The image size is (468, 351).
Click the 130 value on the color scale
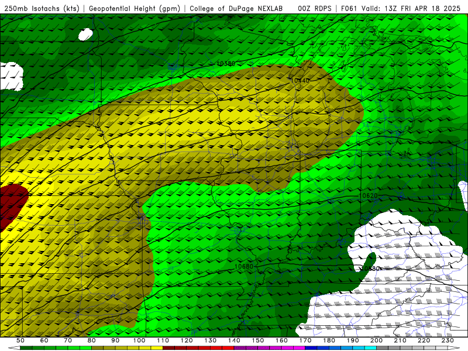[210, 340]
